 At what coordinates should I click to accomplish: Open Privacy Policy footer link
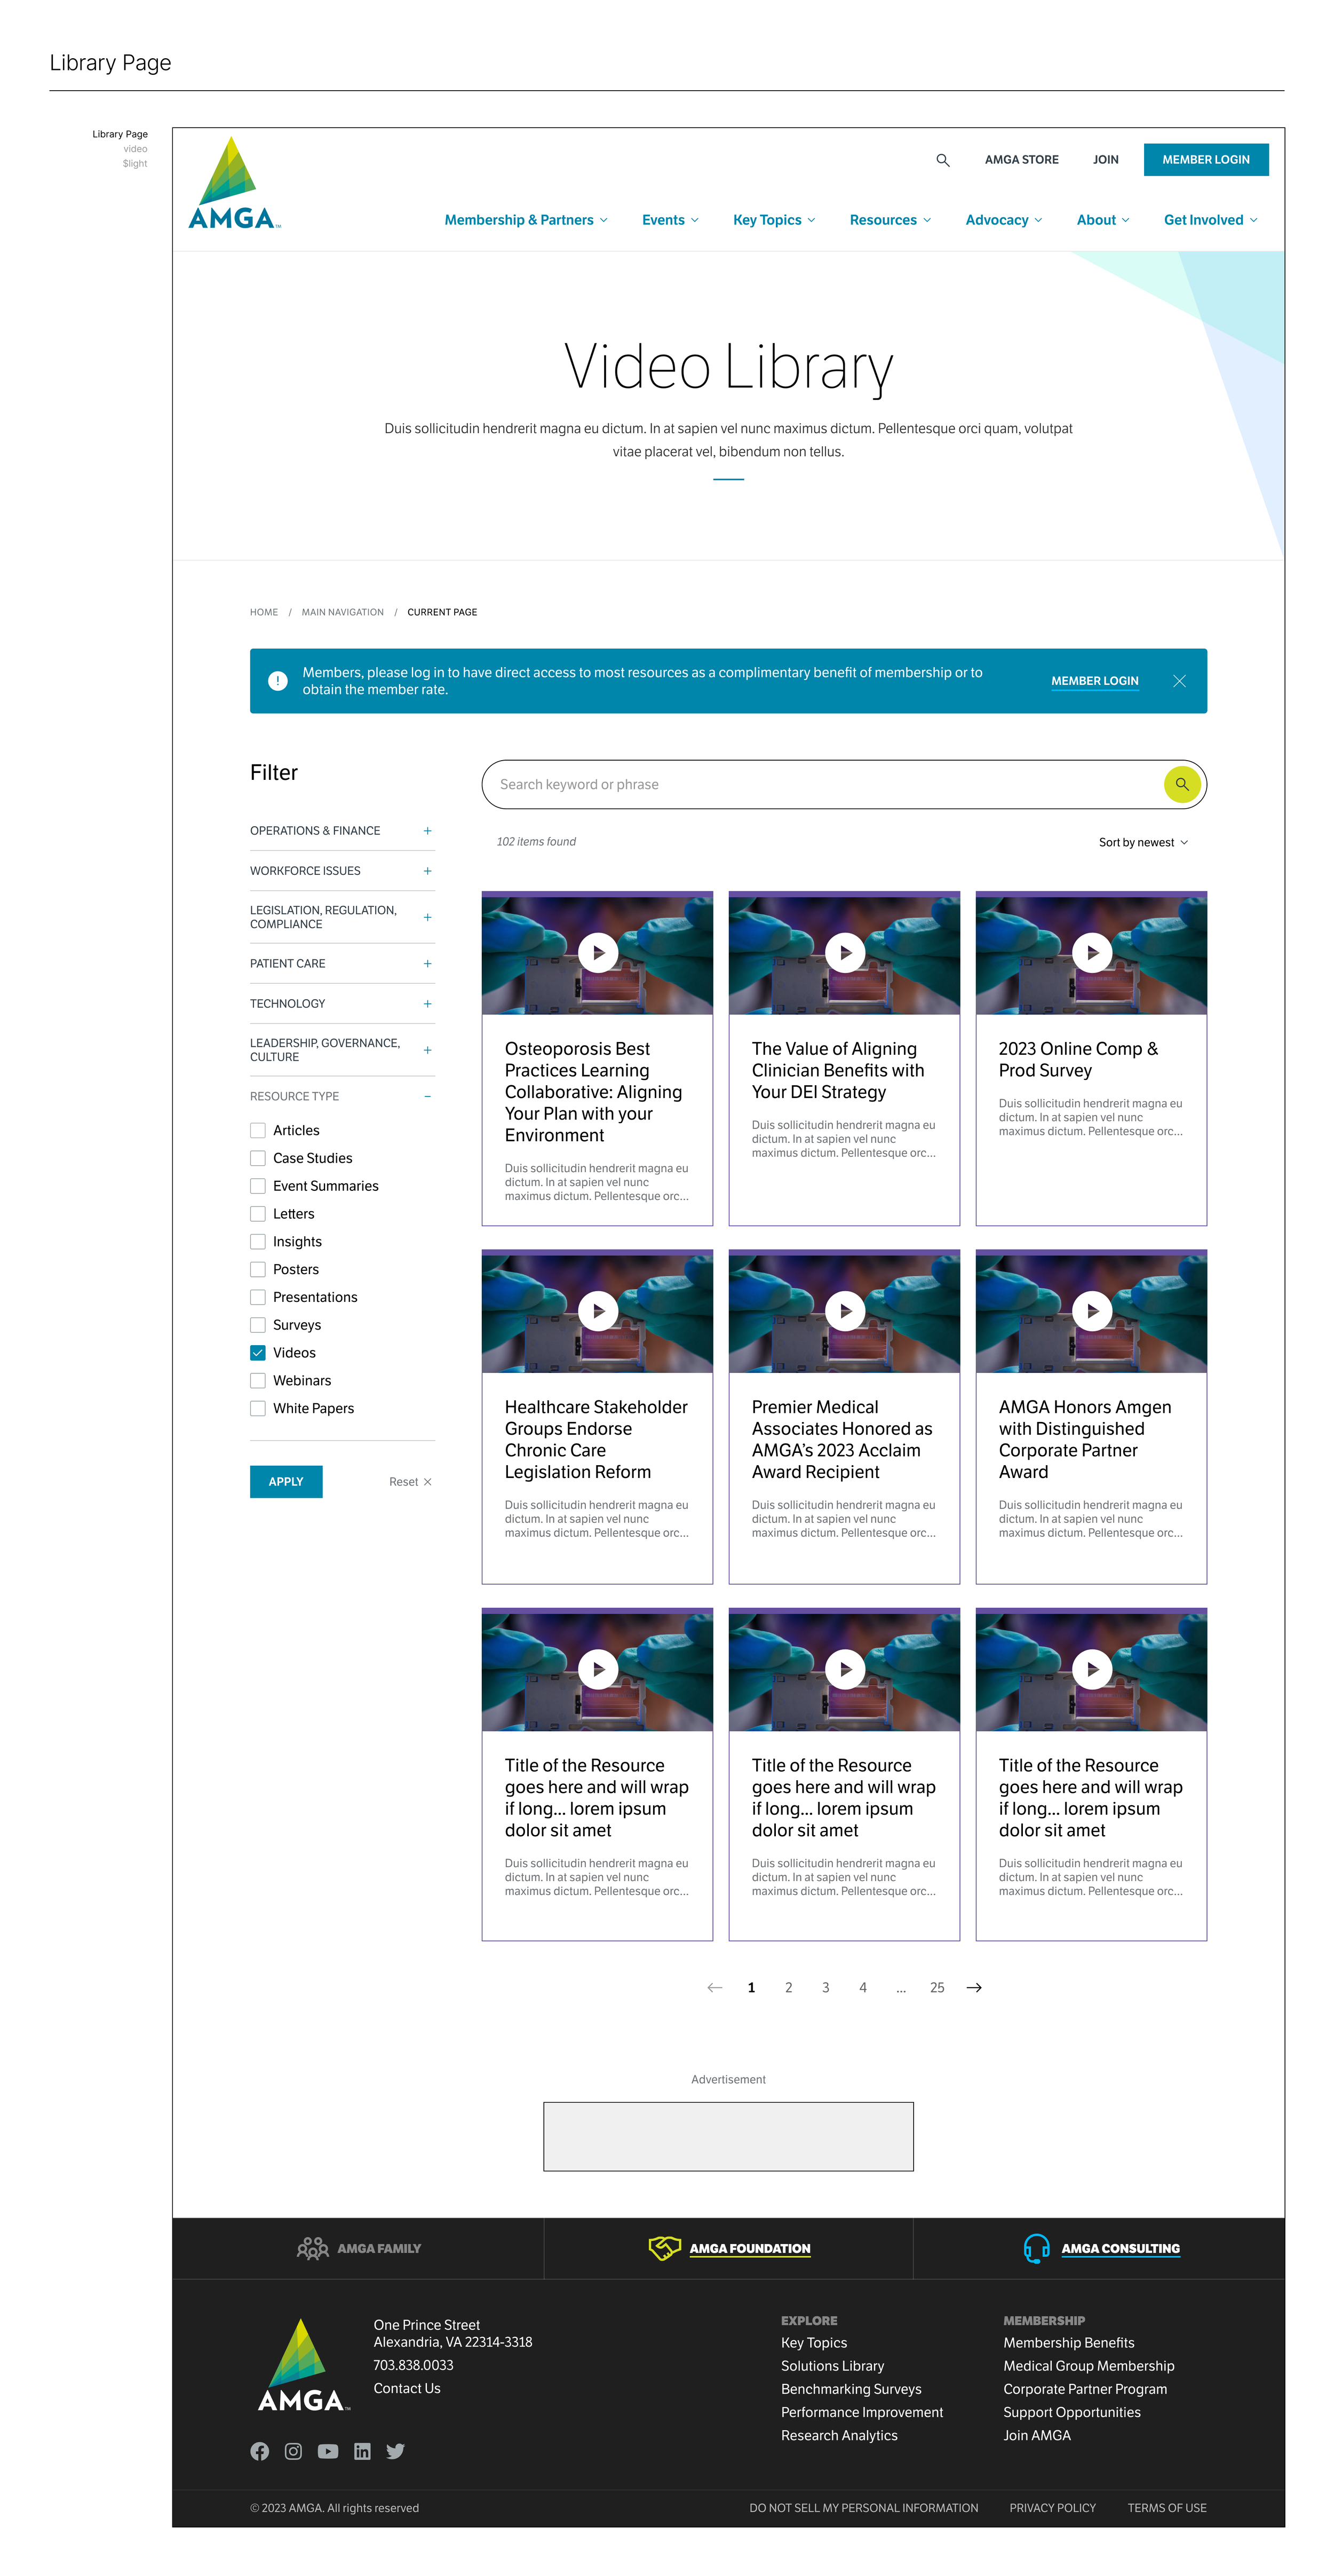click(1052, 2508)
